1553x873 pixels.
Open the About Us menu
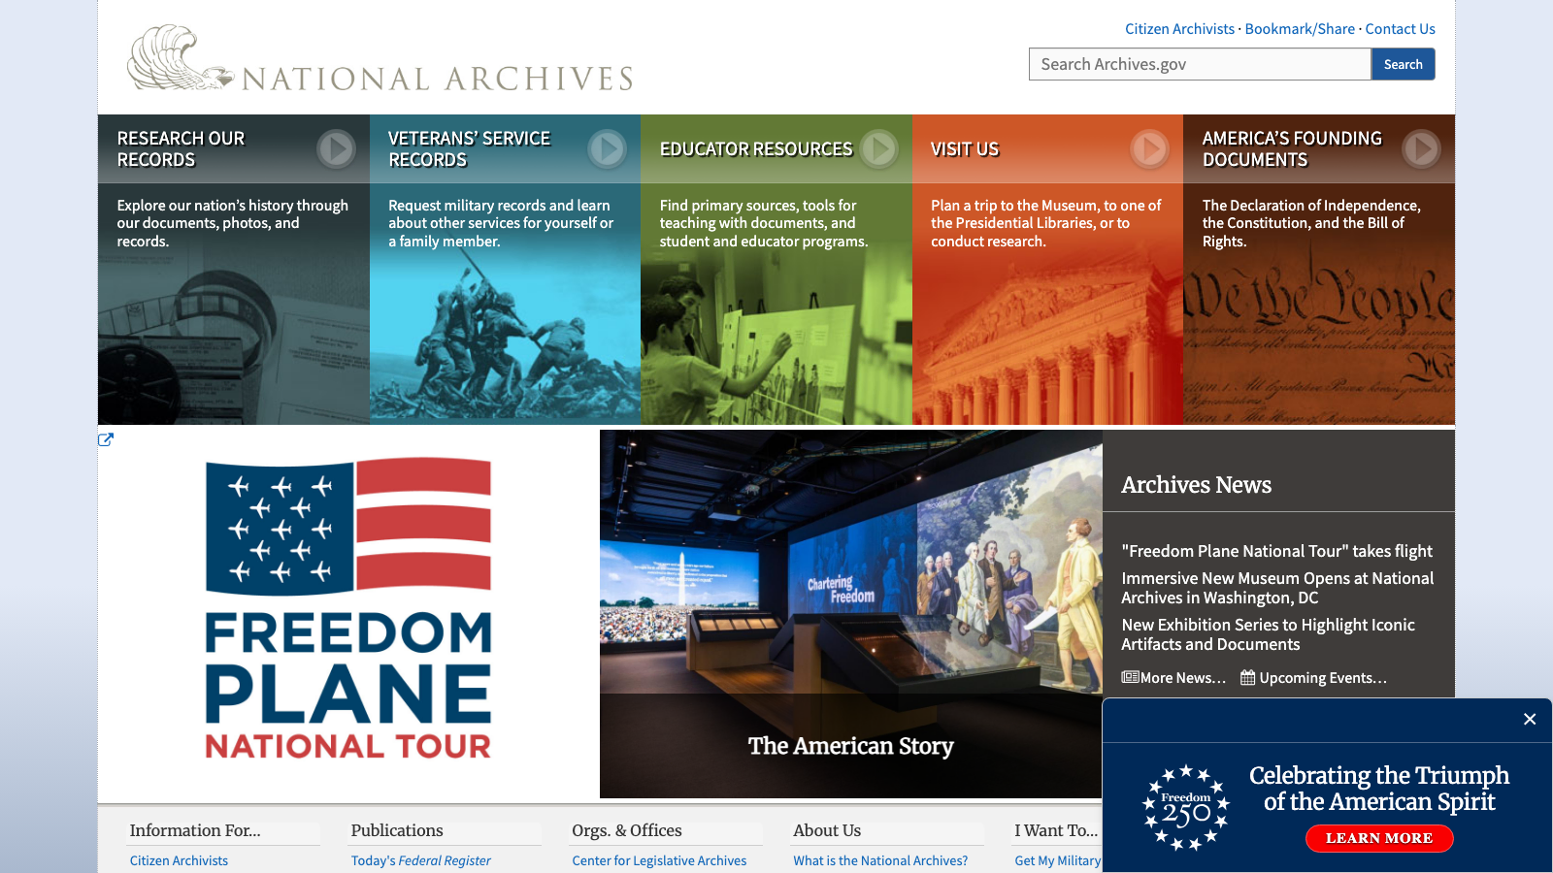(x=827, y=830)
